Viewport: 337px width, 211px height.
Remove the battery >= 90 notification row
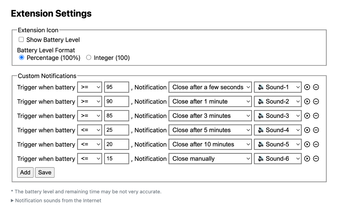pyautogui.click(x=316, y=102)
